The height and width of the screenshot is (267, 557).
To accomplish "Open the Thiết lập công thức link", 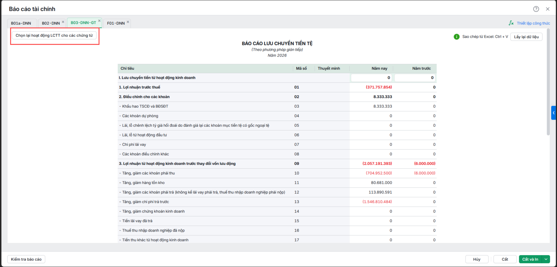I will pyautogui.click(x=533, y=23).
